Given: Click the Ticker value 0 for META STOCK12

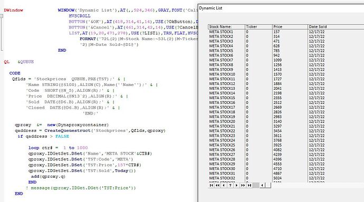Looking at the screenshot, I should (247, 83).
